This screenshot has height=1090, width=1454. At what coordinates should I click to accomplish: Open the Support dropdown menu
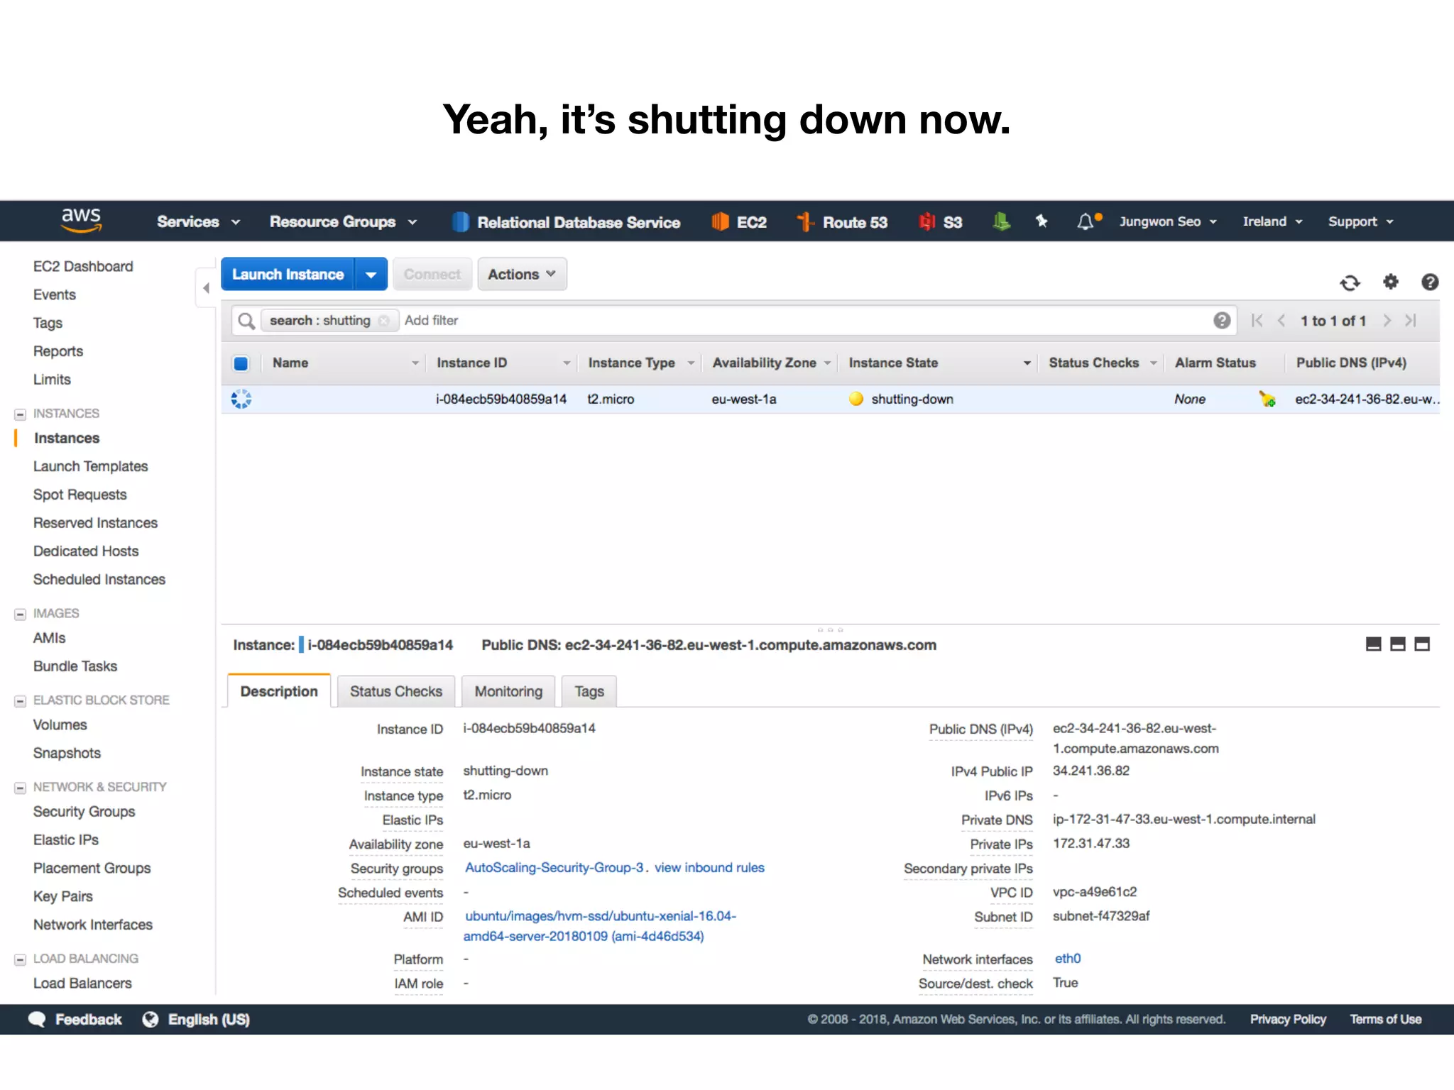1360,221
